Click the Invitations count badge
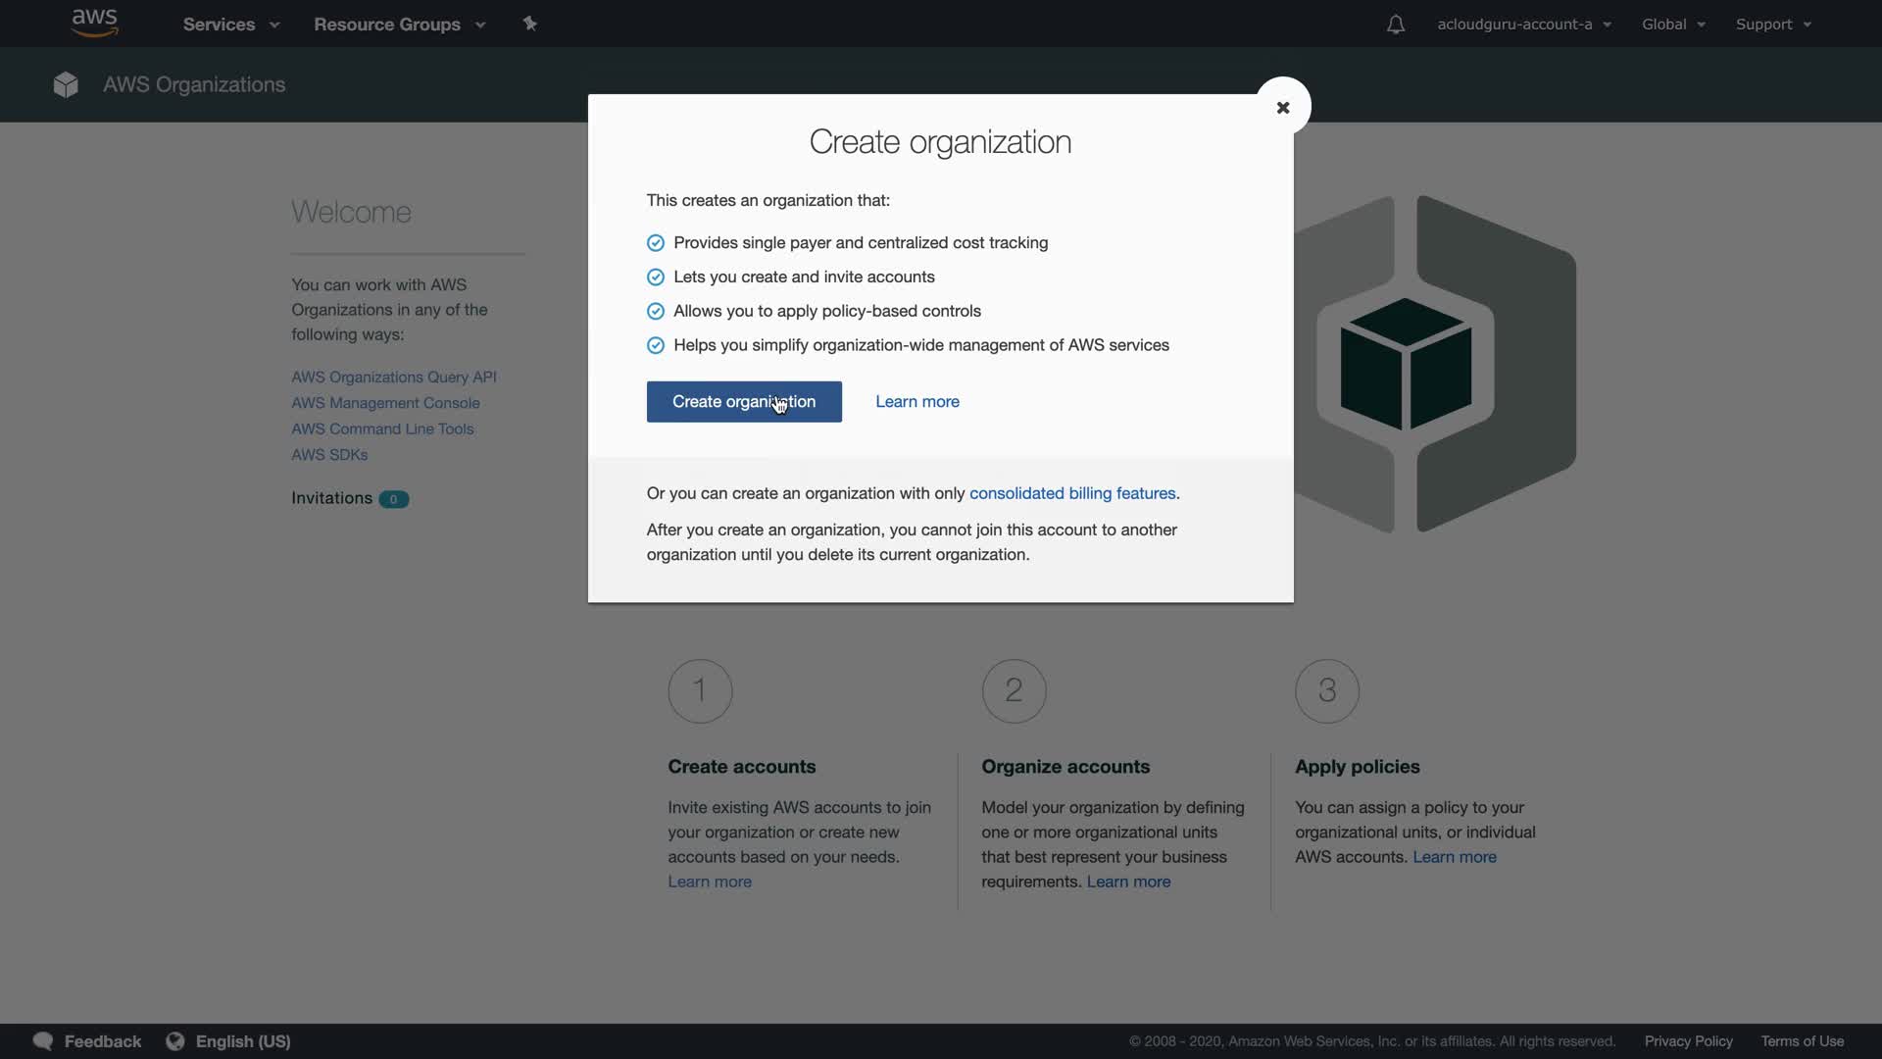This screenshot has width=1882, height=1059. [393, 499]
